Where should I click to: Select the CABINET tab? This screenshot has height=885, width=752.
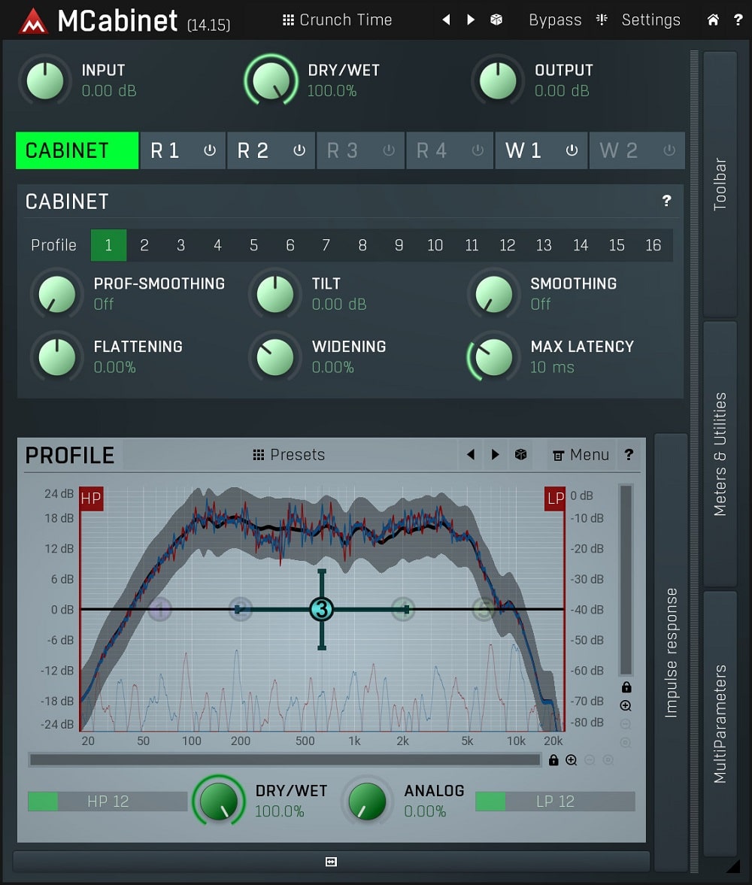point(77,150)
